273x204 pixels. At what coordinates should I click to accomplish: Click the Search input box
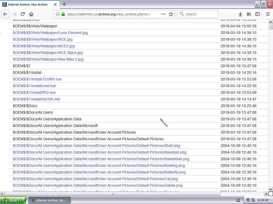(x=198, y=14)
